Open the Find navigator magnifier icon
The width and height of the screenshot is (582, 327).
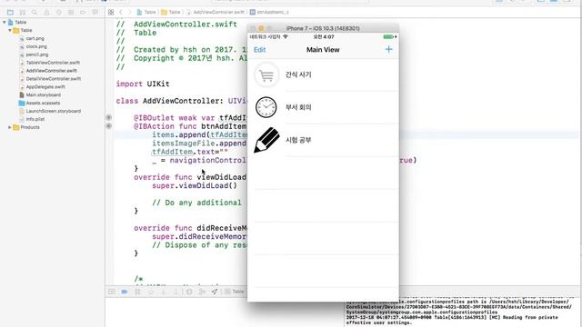point(35,12)
